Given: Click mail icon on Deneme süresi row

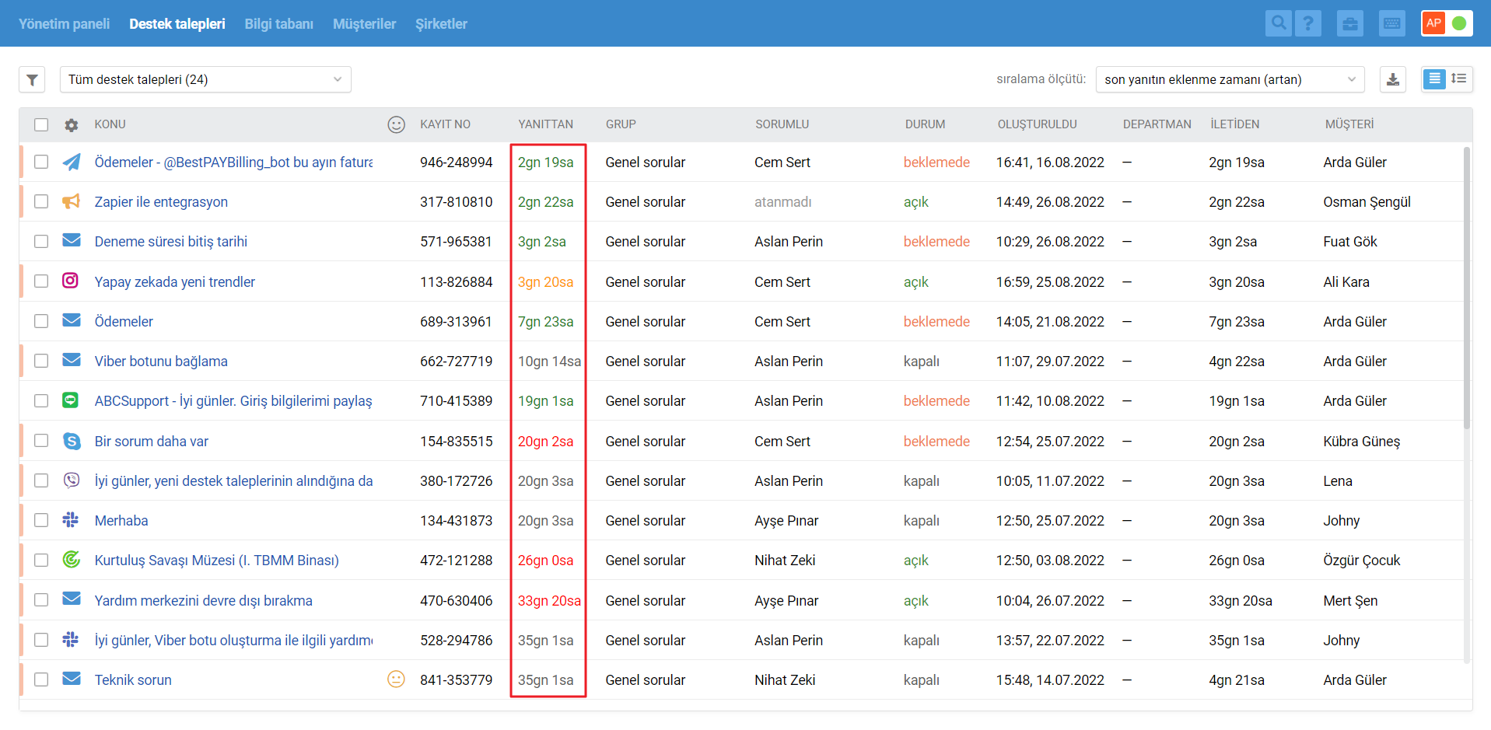Looking at the screenshot, I should (72, 240).
